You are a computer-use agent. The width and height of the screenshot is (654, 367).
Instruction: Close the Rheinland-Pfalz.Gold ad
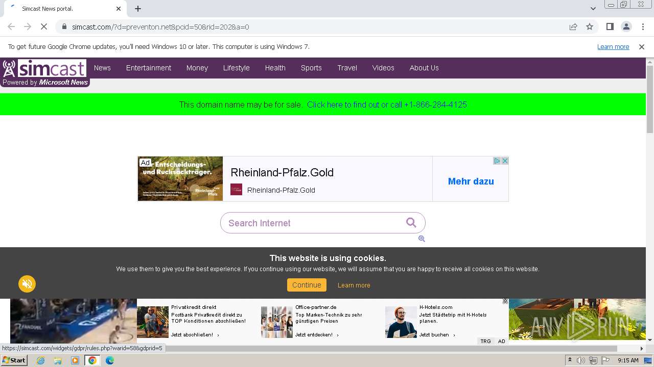click(x=505, y=161)
